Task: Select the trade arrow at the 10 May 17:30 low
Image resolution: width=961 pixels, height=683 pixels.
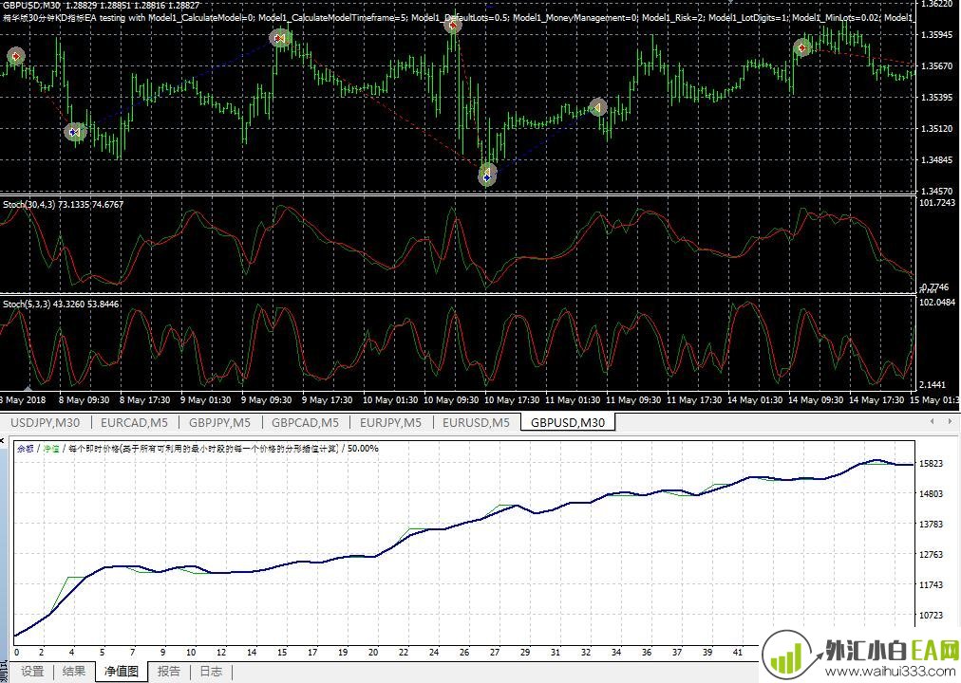Action: pos(486,175)
